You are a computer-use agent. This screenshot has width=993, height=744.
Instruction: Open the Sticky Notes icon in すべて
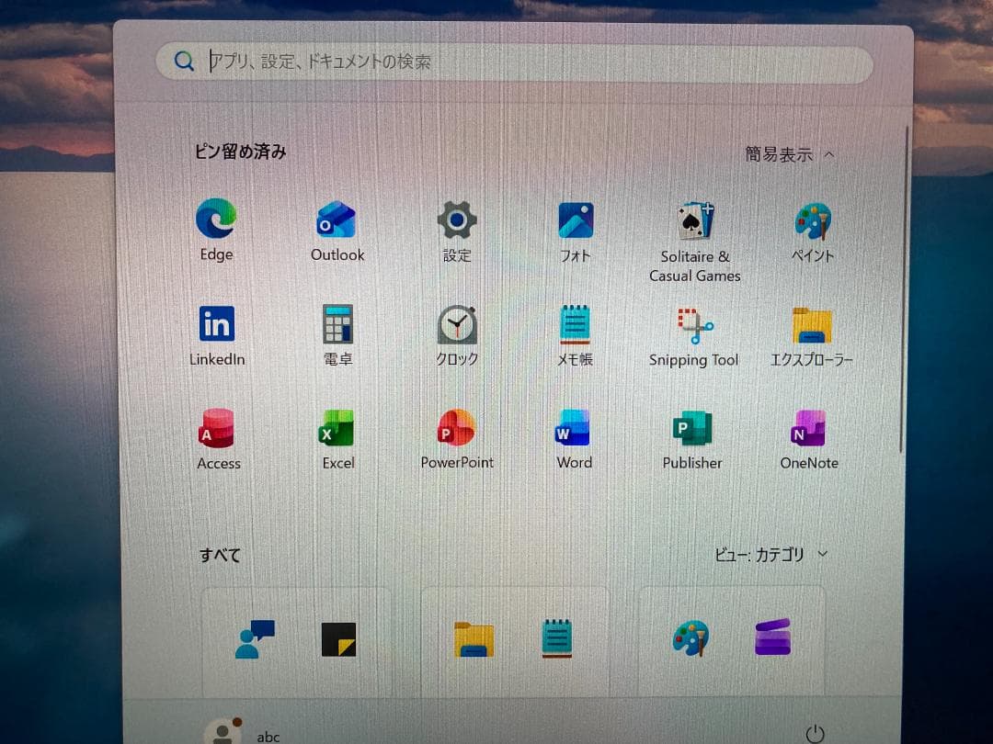[338, 639]
